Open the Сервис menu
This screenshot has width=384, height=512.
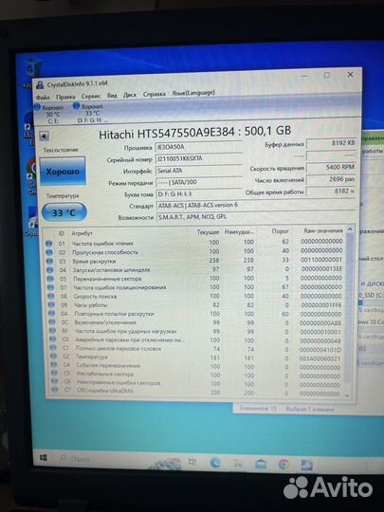pos(91,97)
